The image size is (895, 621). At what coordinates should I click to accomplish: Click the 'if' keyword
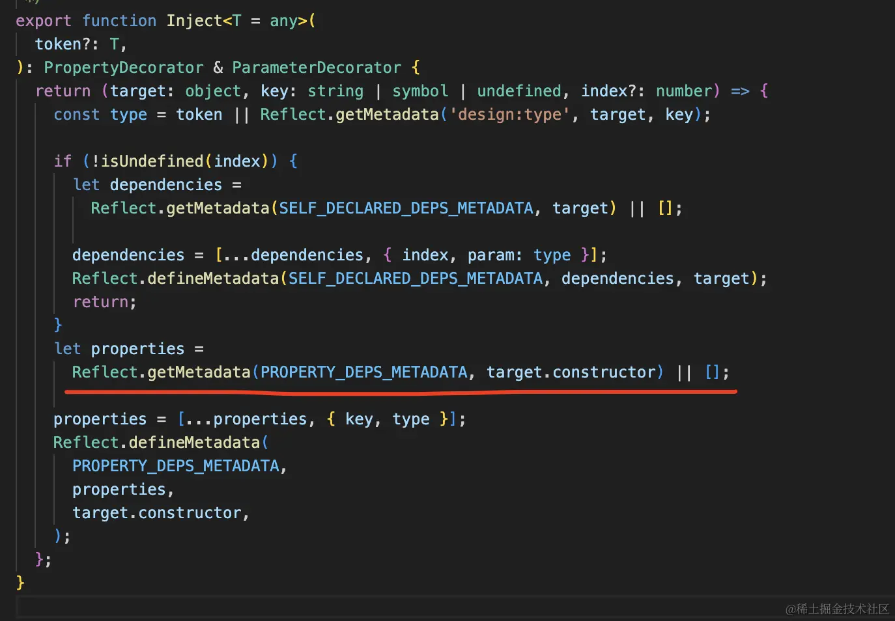[x=63, y=161]
